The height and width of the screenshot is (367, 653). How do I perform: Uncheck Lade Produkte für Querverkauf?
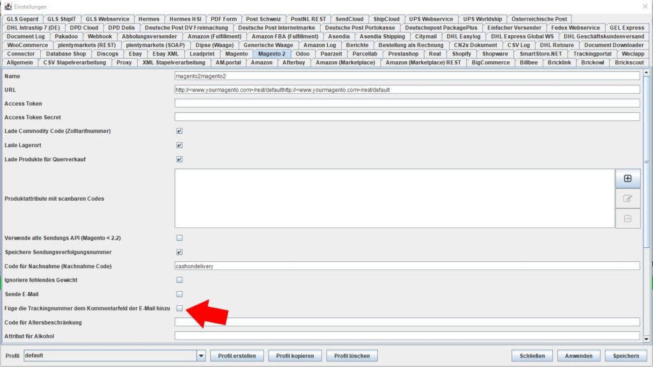(x=179, y=159)
